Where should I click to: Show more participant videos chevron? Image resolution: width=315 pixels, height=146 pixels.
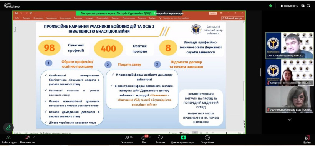(290, 119)
